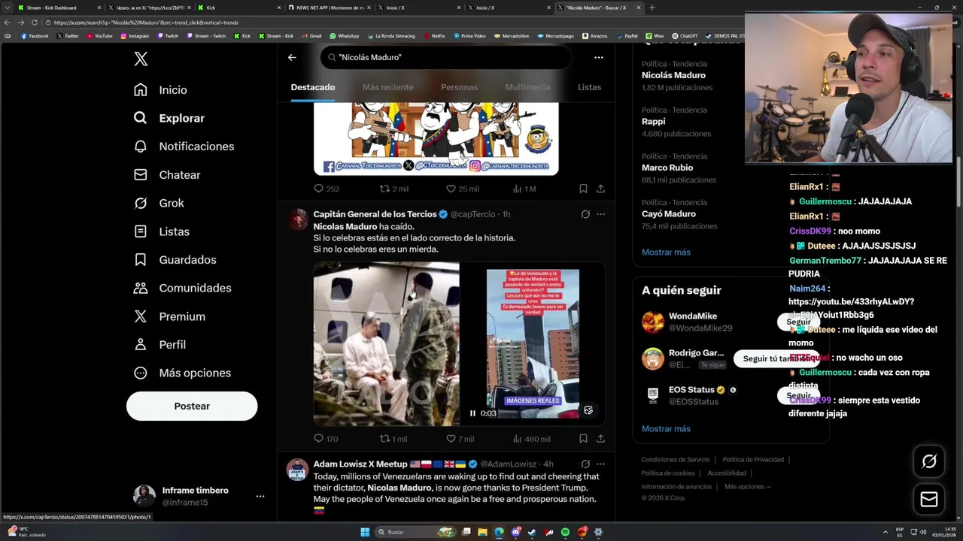View analytics of cartoon post with 1 M views
Viewport: 963px width, 541px height.
pos(524,189)
